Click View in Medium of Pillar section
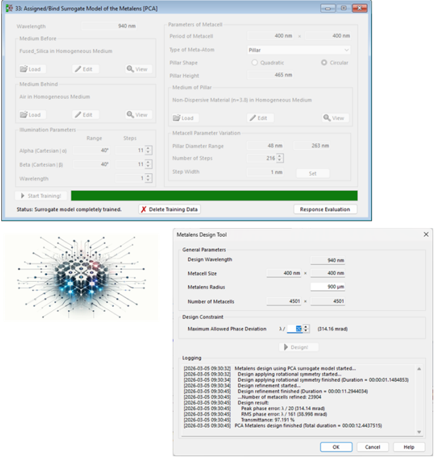The height and width of the screenshot is (461, 440). [x=334, y=118]
